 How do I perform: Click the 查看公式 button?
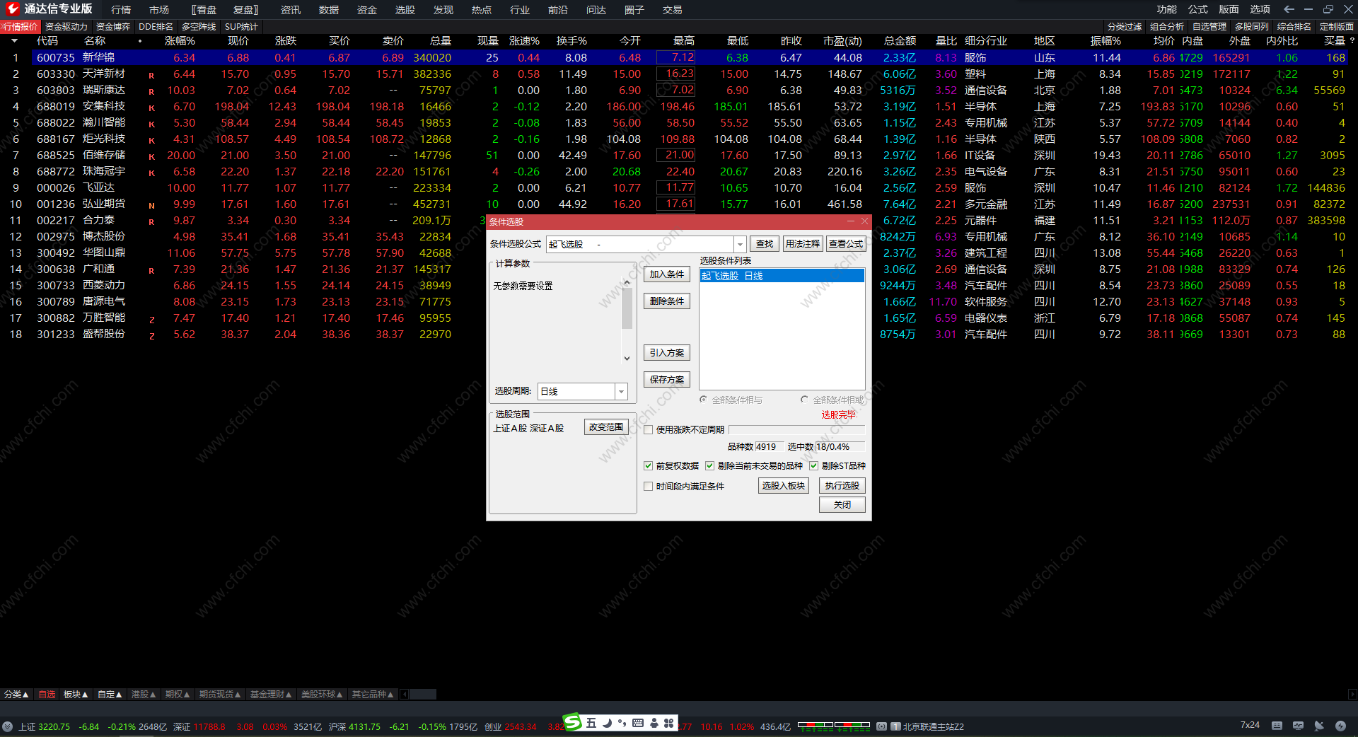coord(846,244)
